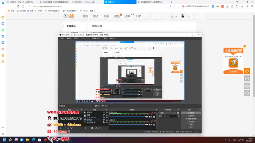Launch Microsoft Edge from the taskbar
This screenshot has width=255, height=143.
(x=33, y=140)
